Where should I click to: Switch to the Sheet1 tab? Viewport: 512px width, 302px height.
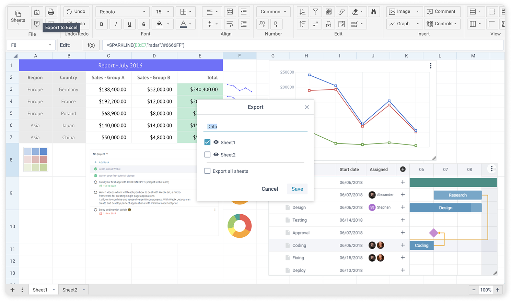pos(40,290)
